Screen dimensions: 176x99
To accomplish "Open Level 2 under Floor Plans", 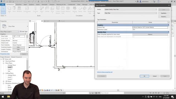I will pos(10,69).
